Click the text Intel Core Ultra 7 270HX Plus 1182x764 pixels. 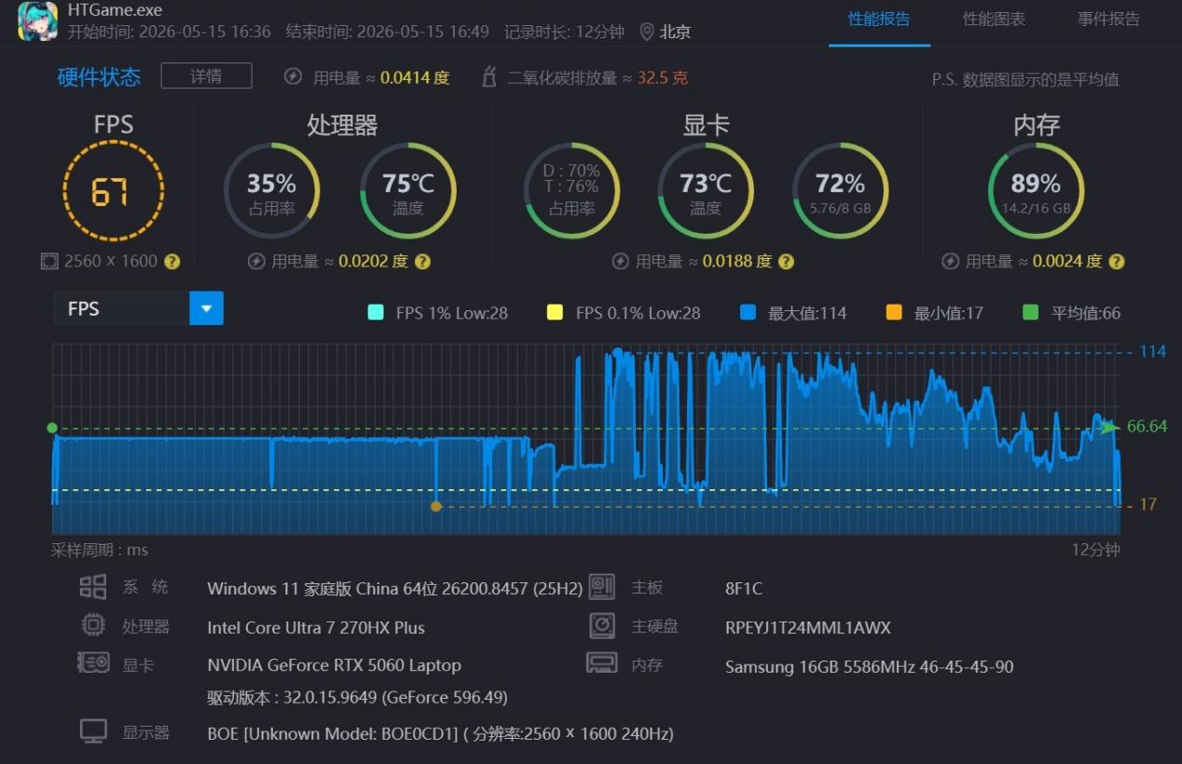pyautogui.click(x=316, y=628)
